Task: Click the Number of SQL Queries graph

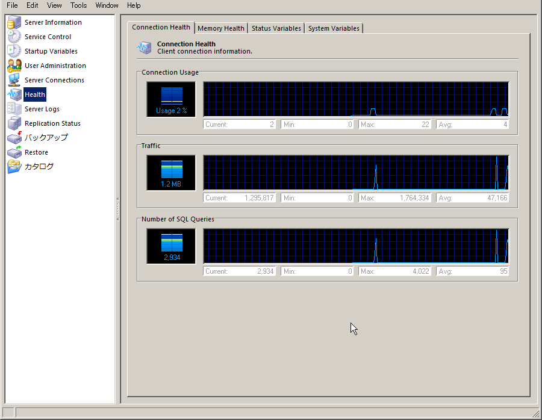Action: coord(356,246)
